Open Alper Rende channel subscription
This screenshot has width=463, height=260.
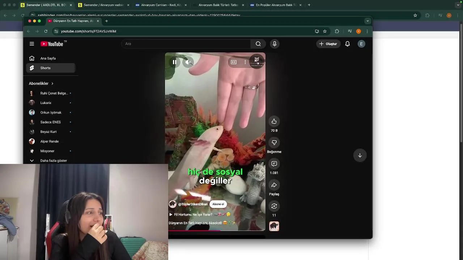tap(51, 141)
